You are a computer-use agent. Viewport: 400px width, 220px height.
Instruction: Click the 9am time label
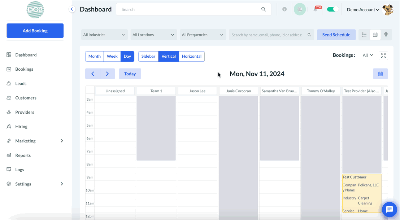click(x=90, y=177)
